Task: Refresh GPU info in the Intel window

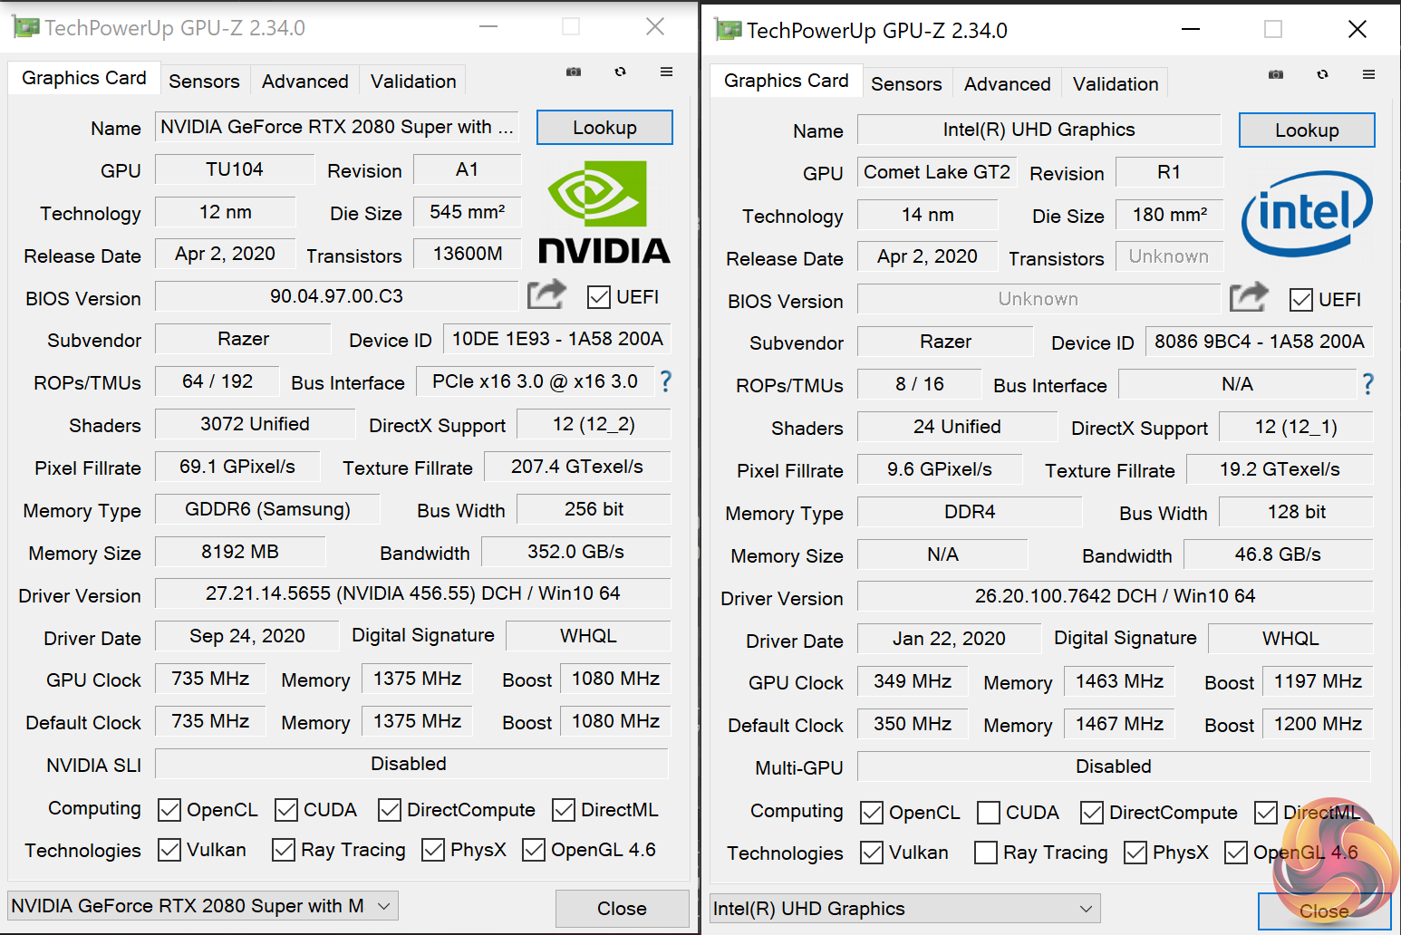Action: point(1322,74)
